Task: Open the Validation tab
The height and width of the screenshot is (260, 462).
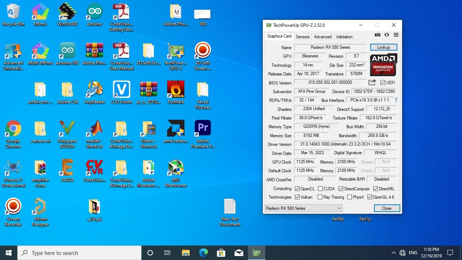Action: point(344,37)
